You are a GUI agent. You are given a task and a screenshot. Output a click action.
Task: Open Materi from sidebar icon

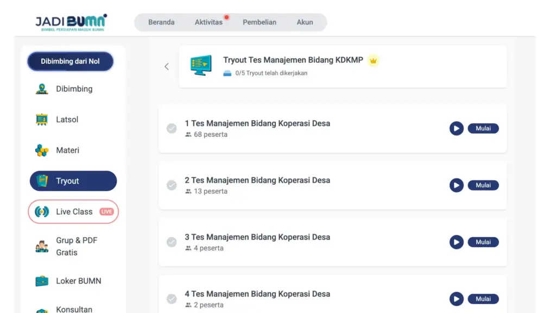click(42, 151)
